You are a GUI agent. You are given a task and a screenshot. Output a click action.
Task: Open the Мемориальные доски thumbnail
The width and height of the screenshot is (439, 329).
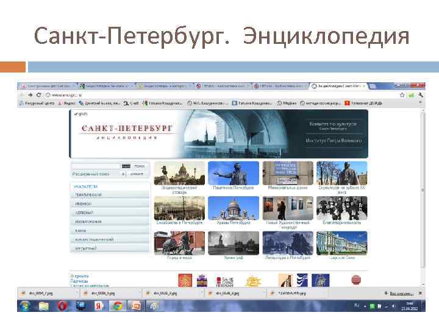point(288,173)
